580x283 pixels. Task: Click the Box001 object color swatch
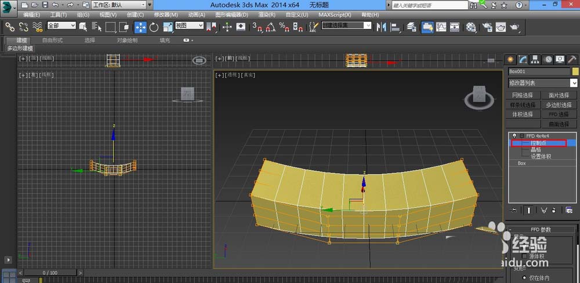(575, 71)
